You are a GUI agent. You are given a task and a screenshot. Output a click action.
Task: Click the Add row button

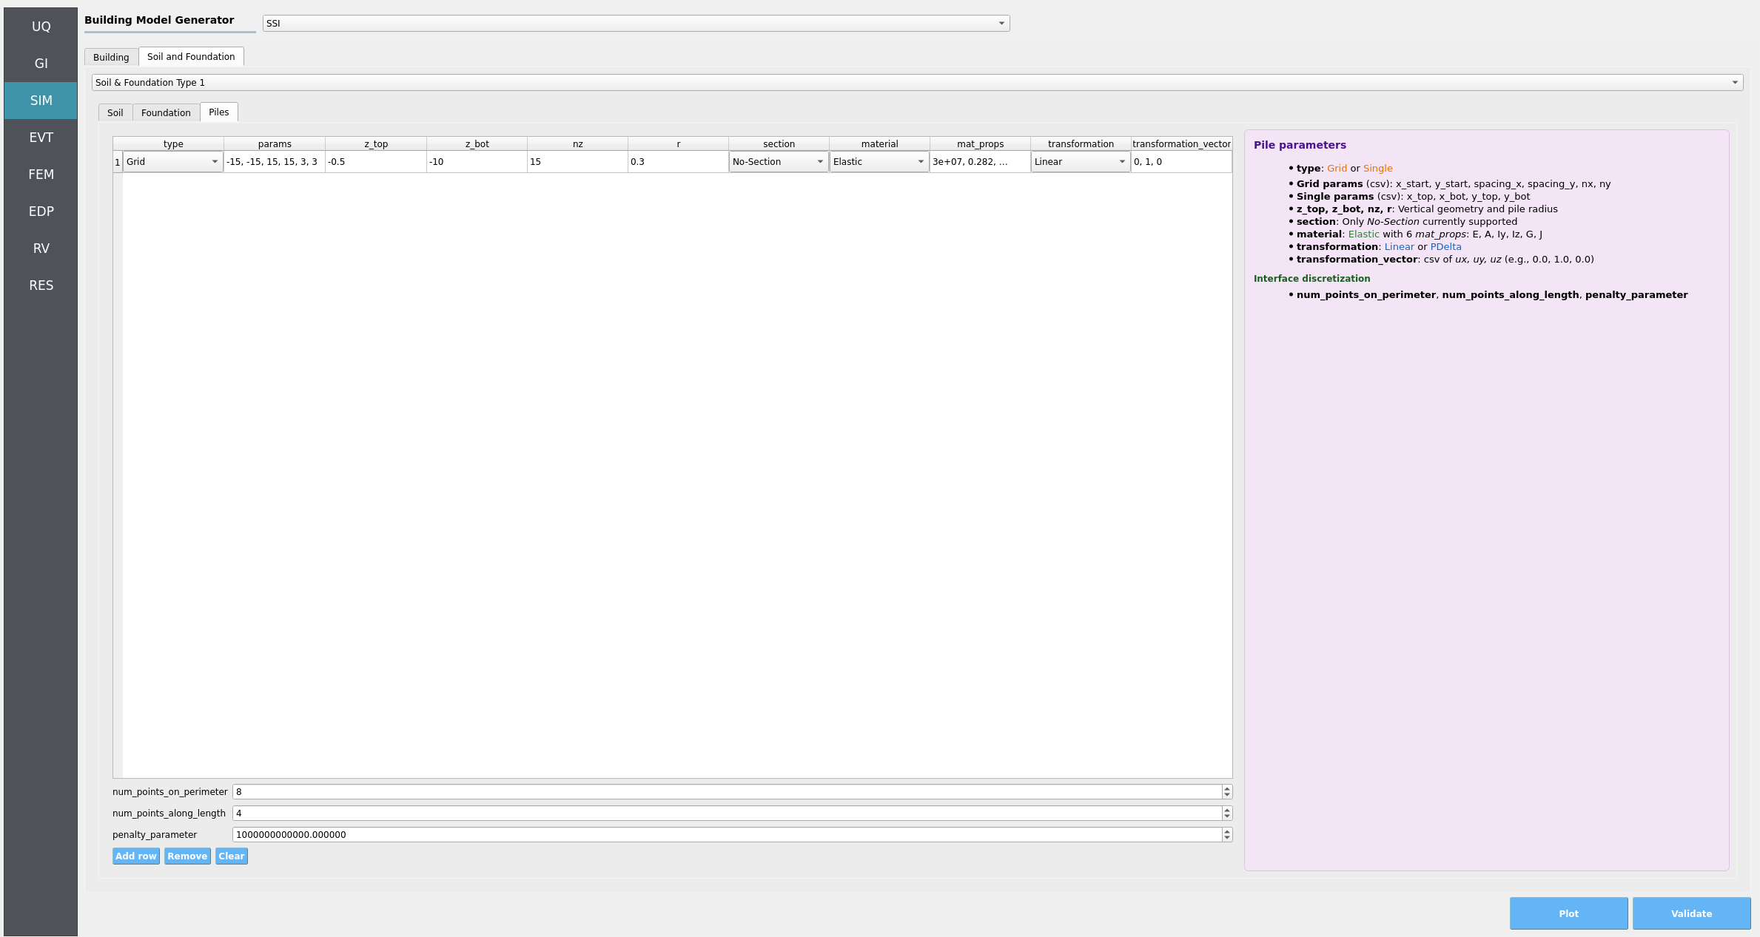point(135,856)
